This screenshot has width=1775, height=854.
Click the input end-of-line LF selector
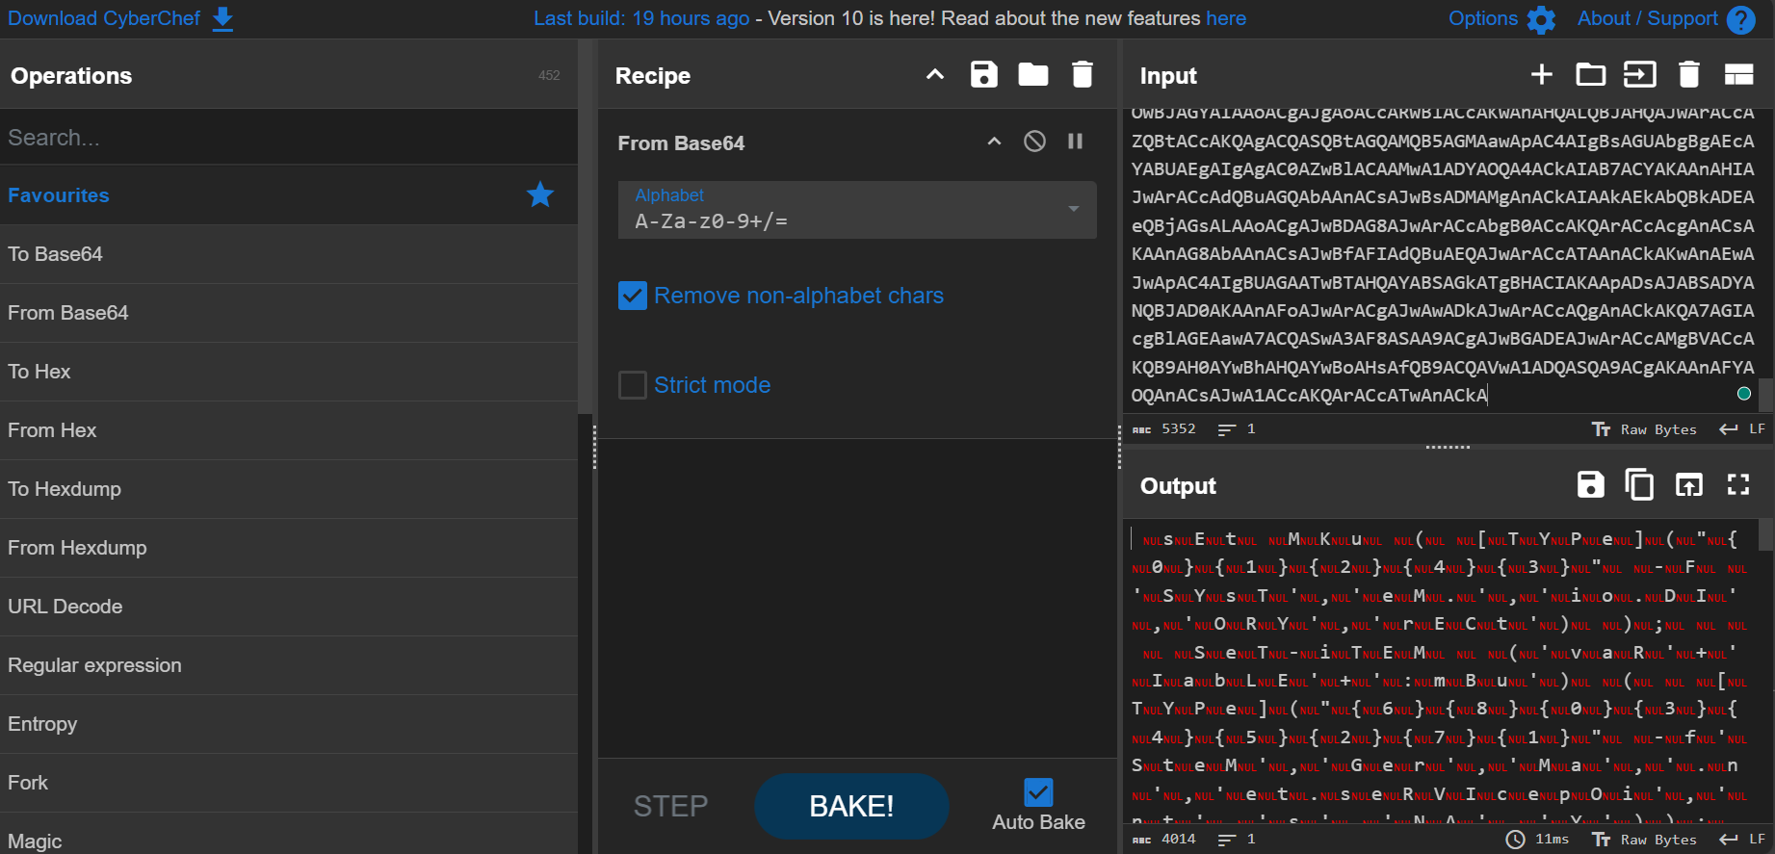[1742, 429]
